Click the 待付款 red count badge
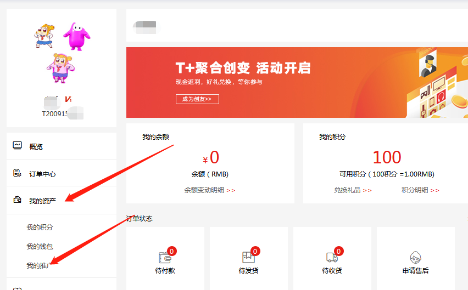This screenshot has height=290, width=468. 171,251
